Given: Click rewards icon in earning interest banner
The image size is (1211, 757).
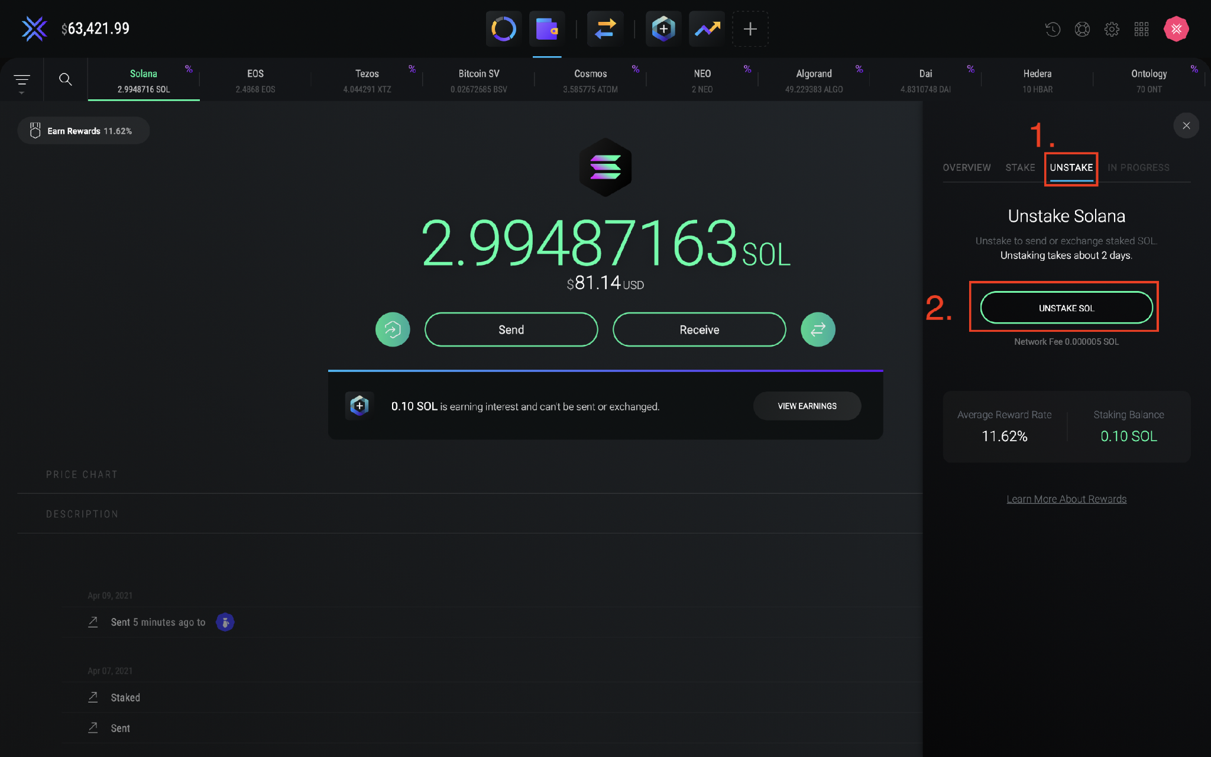Looking at the screenshot, I should pyautogui.click(x=359, y=406).
